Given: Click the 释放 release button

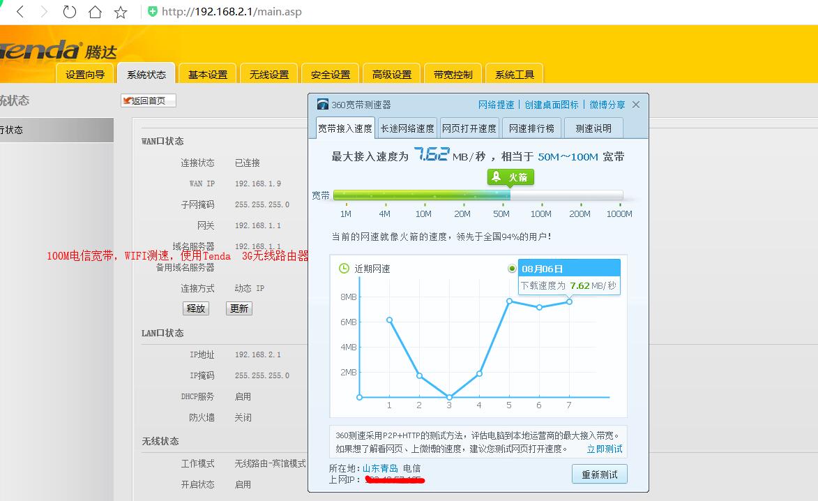Looking at the screenshot, I should 196,308.
